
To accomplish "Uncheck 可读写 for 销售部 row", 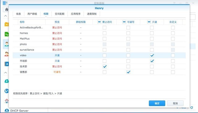I will click(128, 72).
